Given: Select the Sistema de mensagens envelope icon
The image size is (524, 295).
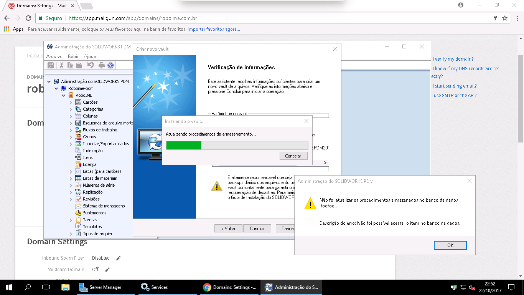Looking at the screenshot, I should 78,206.
